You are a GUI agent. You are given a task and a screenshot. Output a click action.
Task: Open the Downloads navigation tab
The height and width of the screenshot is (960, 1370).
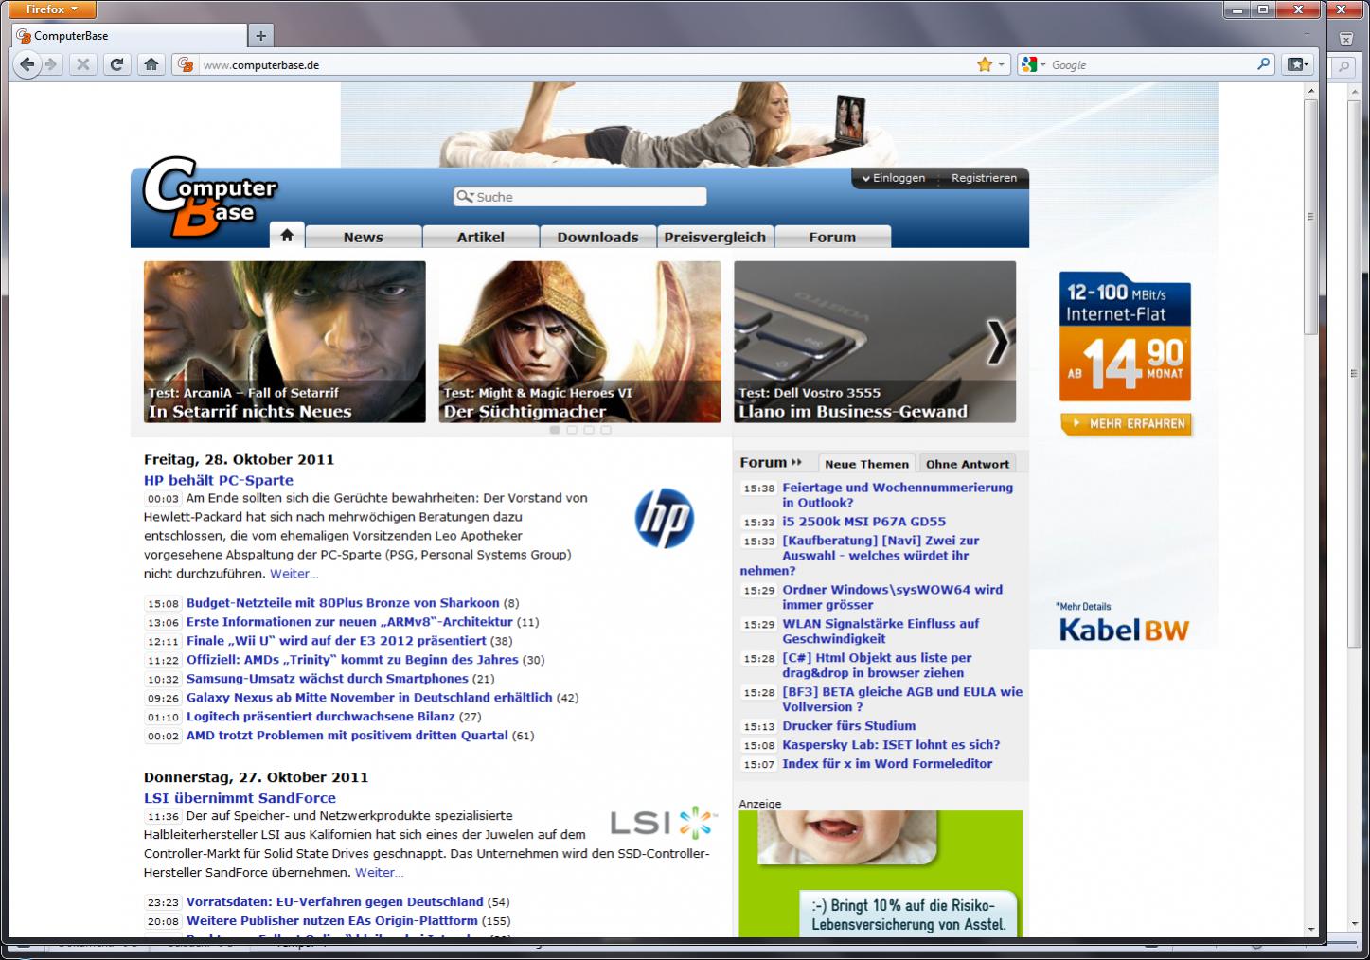598,237
